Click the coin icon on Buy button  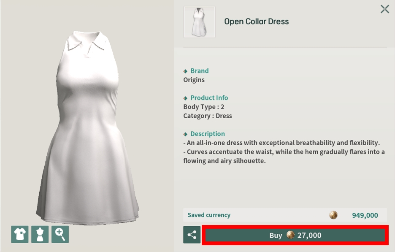[290, 235]
